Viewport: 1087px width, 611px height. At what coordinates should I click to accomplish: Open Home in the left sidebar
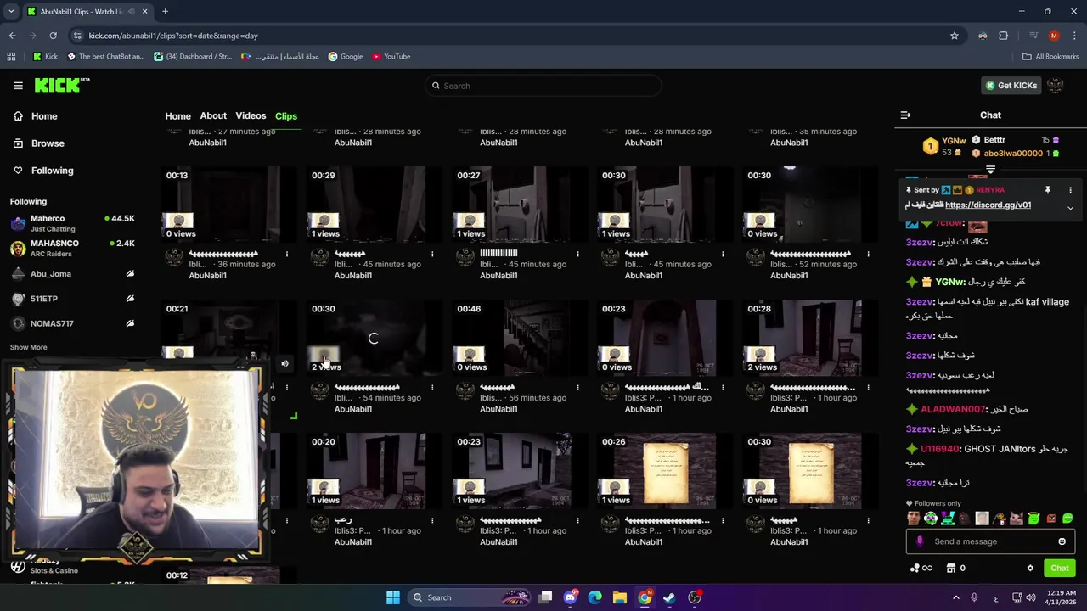tap(44, 116)
